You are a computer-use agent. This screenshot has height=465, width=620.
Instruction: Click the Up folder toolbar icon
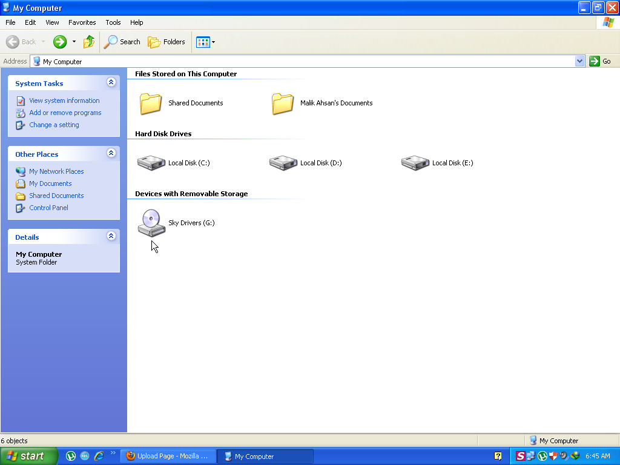pos(89,42)
